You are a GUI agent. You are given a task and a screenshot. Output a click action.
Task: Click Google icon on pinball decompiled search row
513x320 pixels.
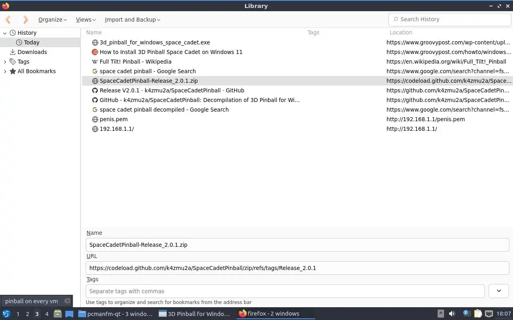point(95,110)
